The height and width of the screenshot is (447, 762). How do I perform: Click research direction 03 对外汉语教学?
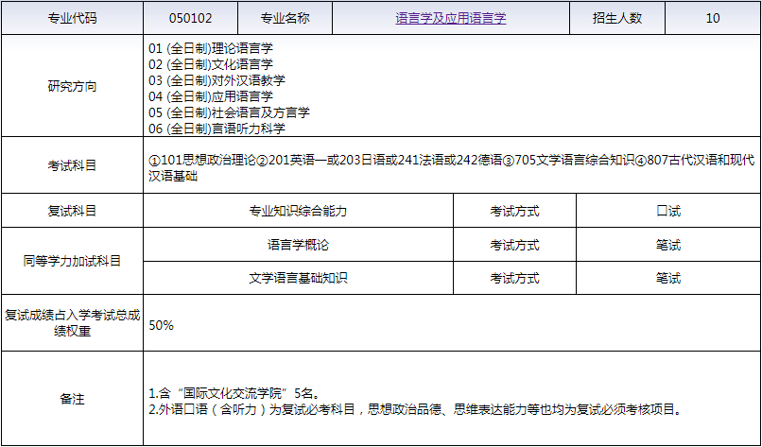pyautogui.click(x=216, y=80)
